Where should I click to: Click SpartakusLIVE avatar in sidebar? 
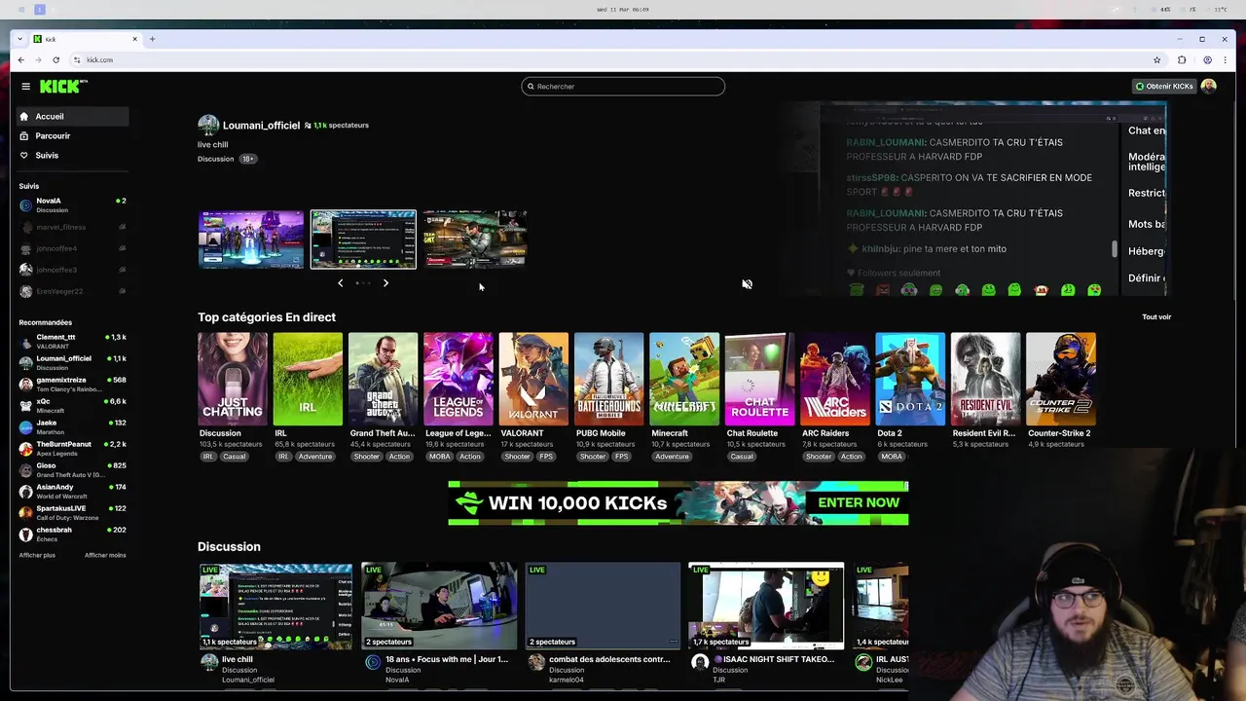(26, 512)
